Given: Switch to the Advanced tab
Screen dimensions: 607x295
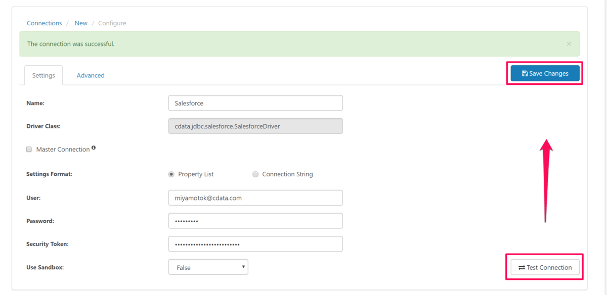Looking at the screenshot, I should pos(91,75).
